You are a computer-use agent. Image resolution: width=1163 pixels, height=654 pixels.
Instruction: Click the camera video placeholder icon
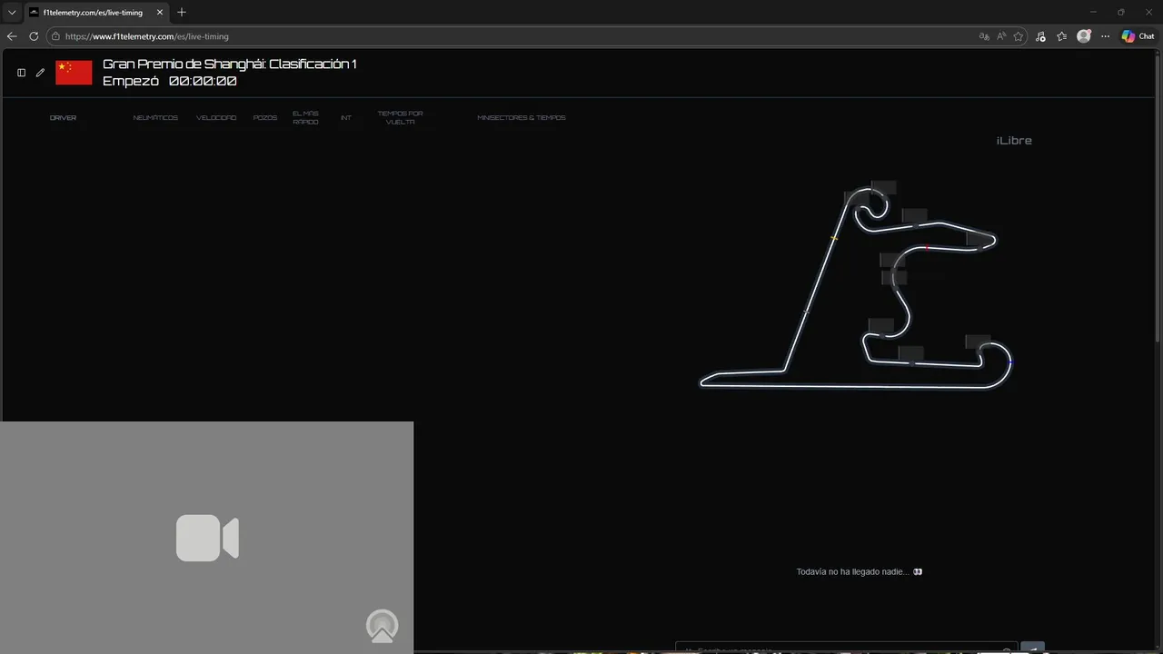coord(207,538)
